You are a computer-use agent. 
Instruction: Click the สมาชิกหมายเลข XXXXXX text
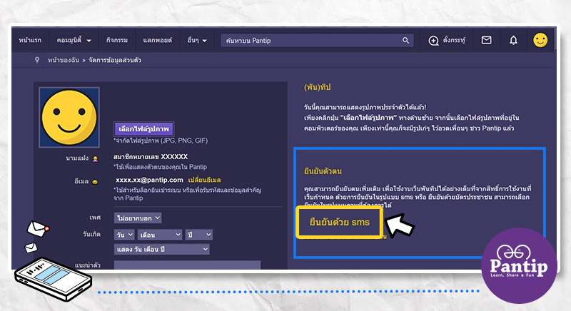click(x=151, y=157)
